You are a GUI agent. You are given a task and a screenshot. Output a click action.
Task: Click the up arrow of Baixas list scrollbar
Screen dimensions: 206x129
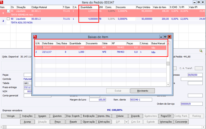point(168,43)
